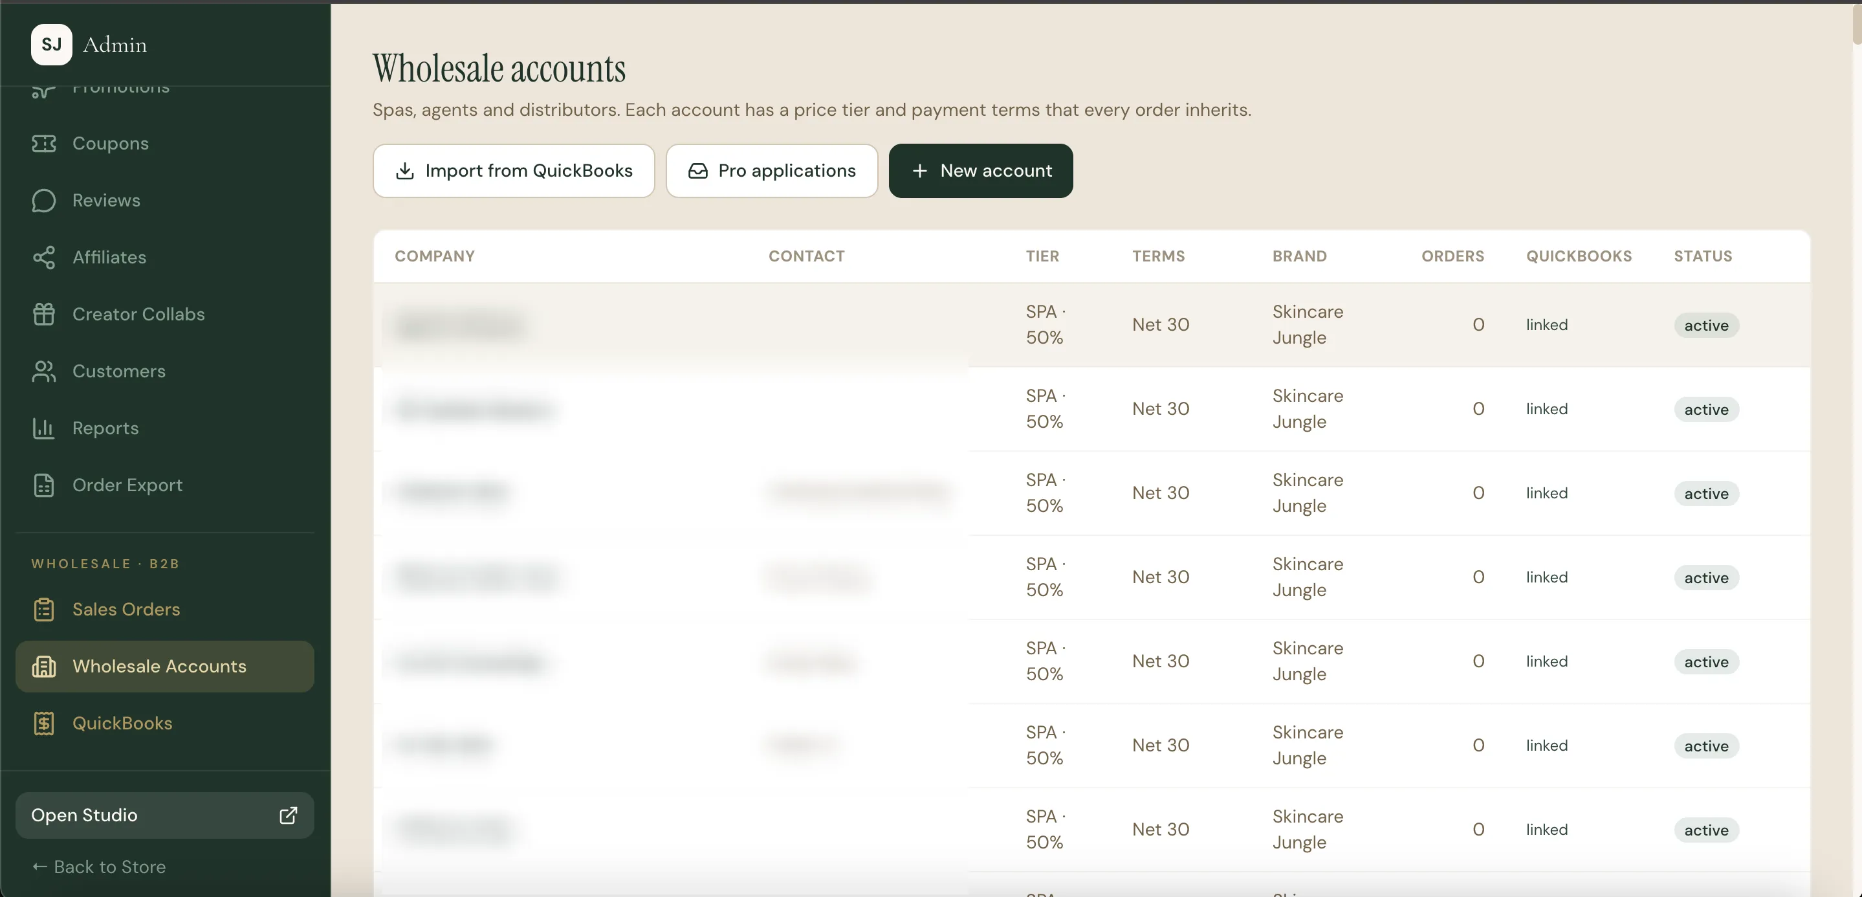Image resolution: width=1862 pixels, height=897 pixels.
Task: Click SPA · 50% tier in the sixth row
Action: point(1046,745)
